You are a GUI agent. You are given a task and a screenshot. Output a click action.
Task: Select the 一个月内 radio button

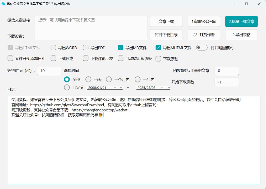pos(109,80)
